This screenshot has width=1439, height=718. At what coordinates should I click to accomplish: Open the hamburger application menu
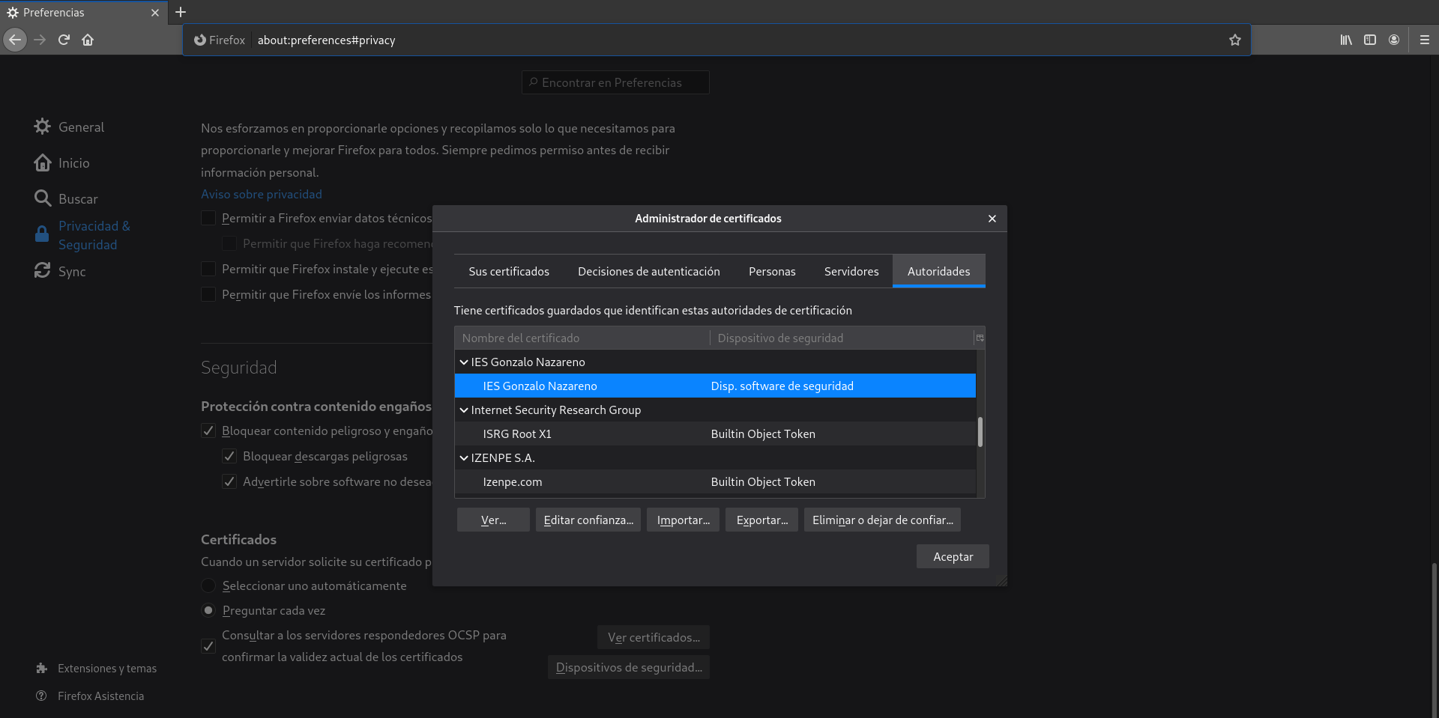(x=1425, y=40)
